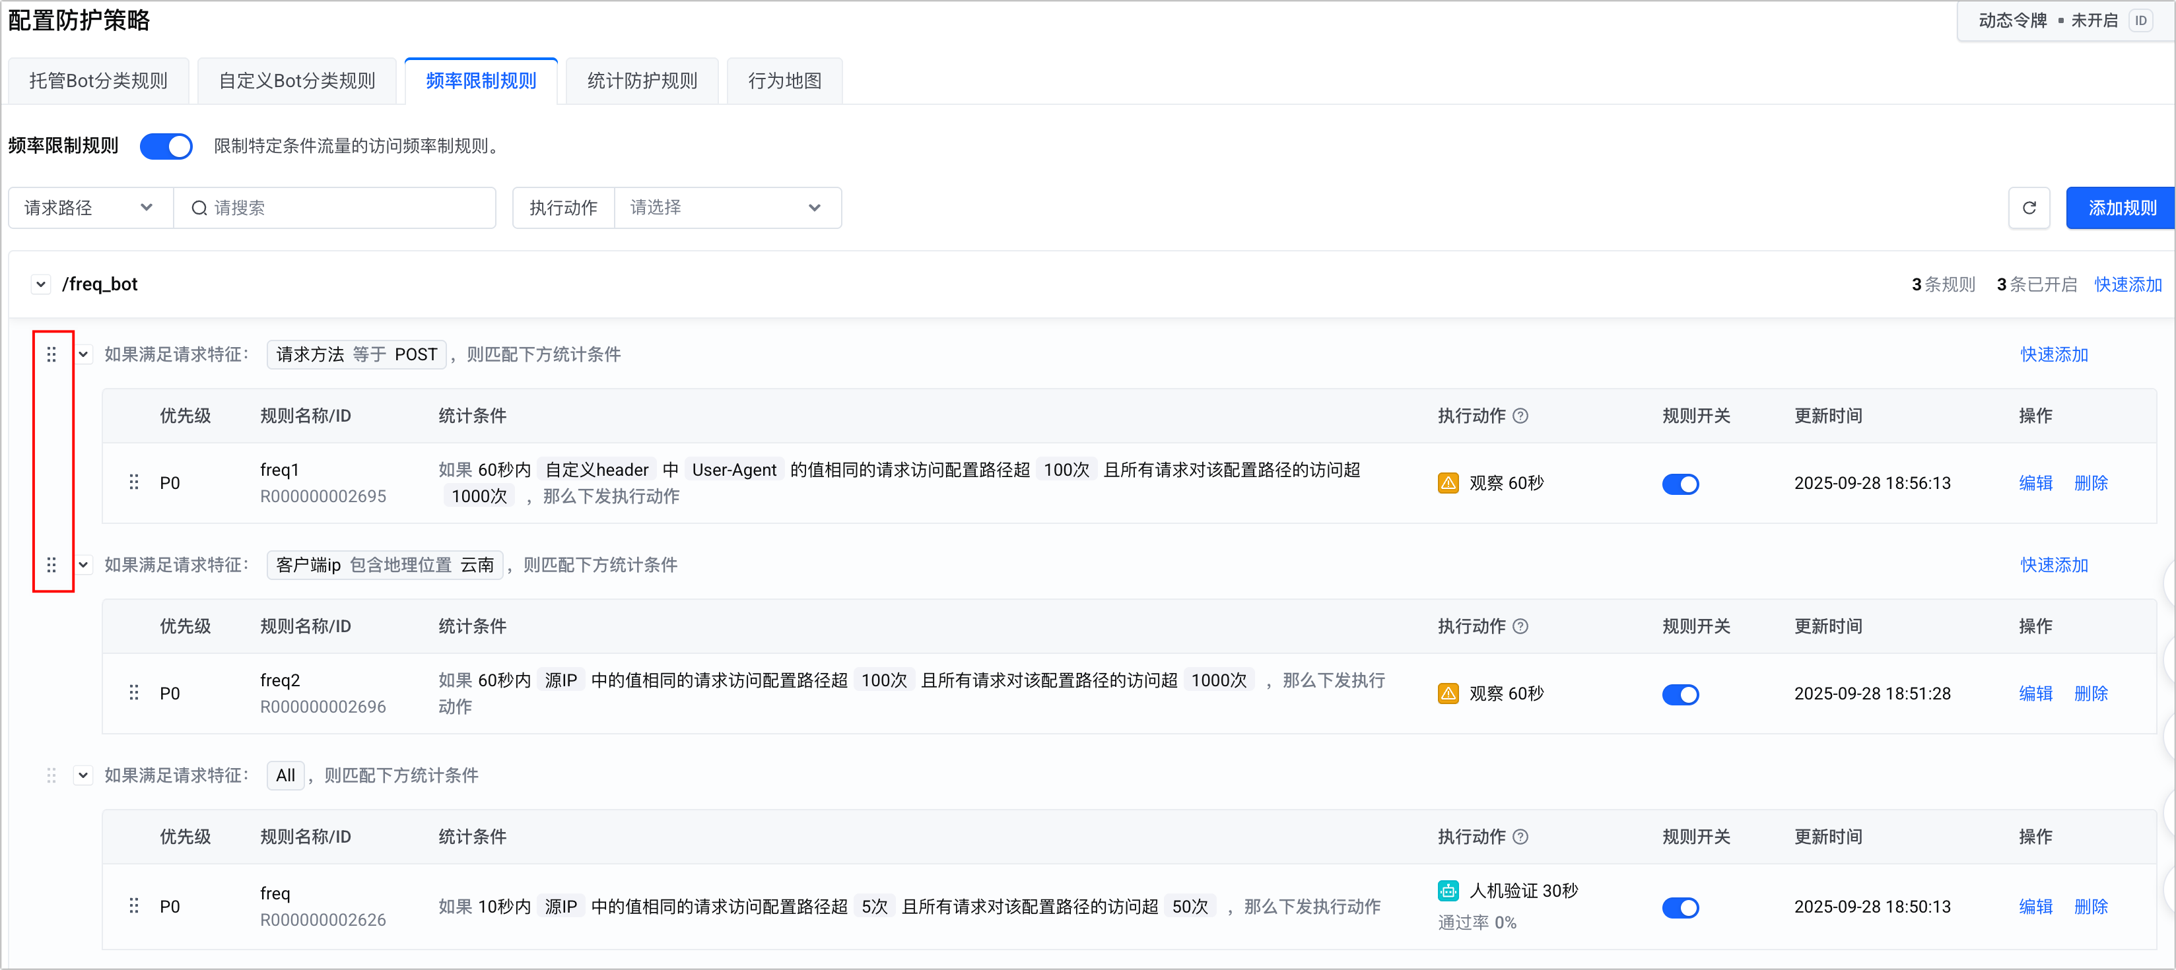Viewport: 2176px width, 970px height.
Task: Disable the main 频率限制规则 switch
Action: 166,146
